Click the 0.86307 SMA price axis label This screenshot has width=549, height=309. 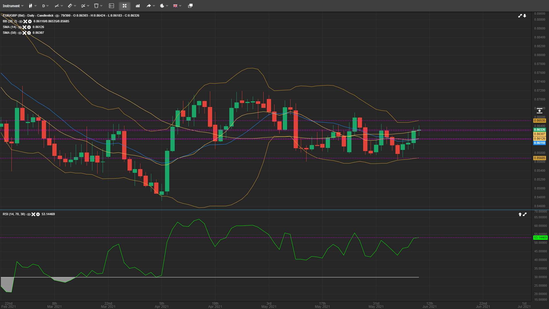[x=540, y=134]
